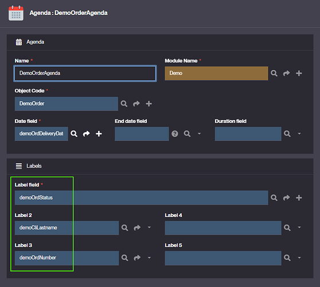Click the plus icon next to Label field
320x287 pixels.
pos(299,197)
